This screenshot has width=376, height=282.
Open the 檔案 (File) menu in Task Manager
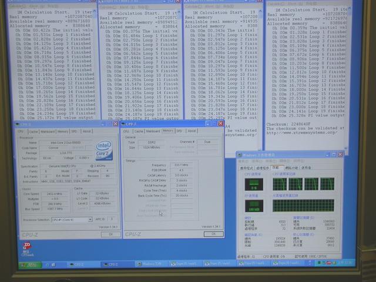pos(243,161)
